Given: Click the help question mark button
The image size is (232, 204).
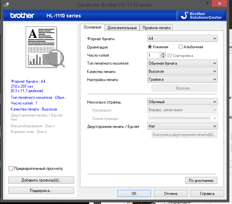Looking at the screenshot, I should click(x=207, y=3).
